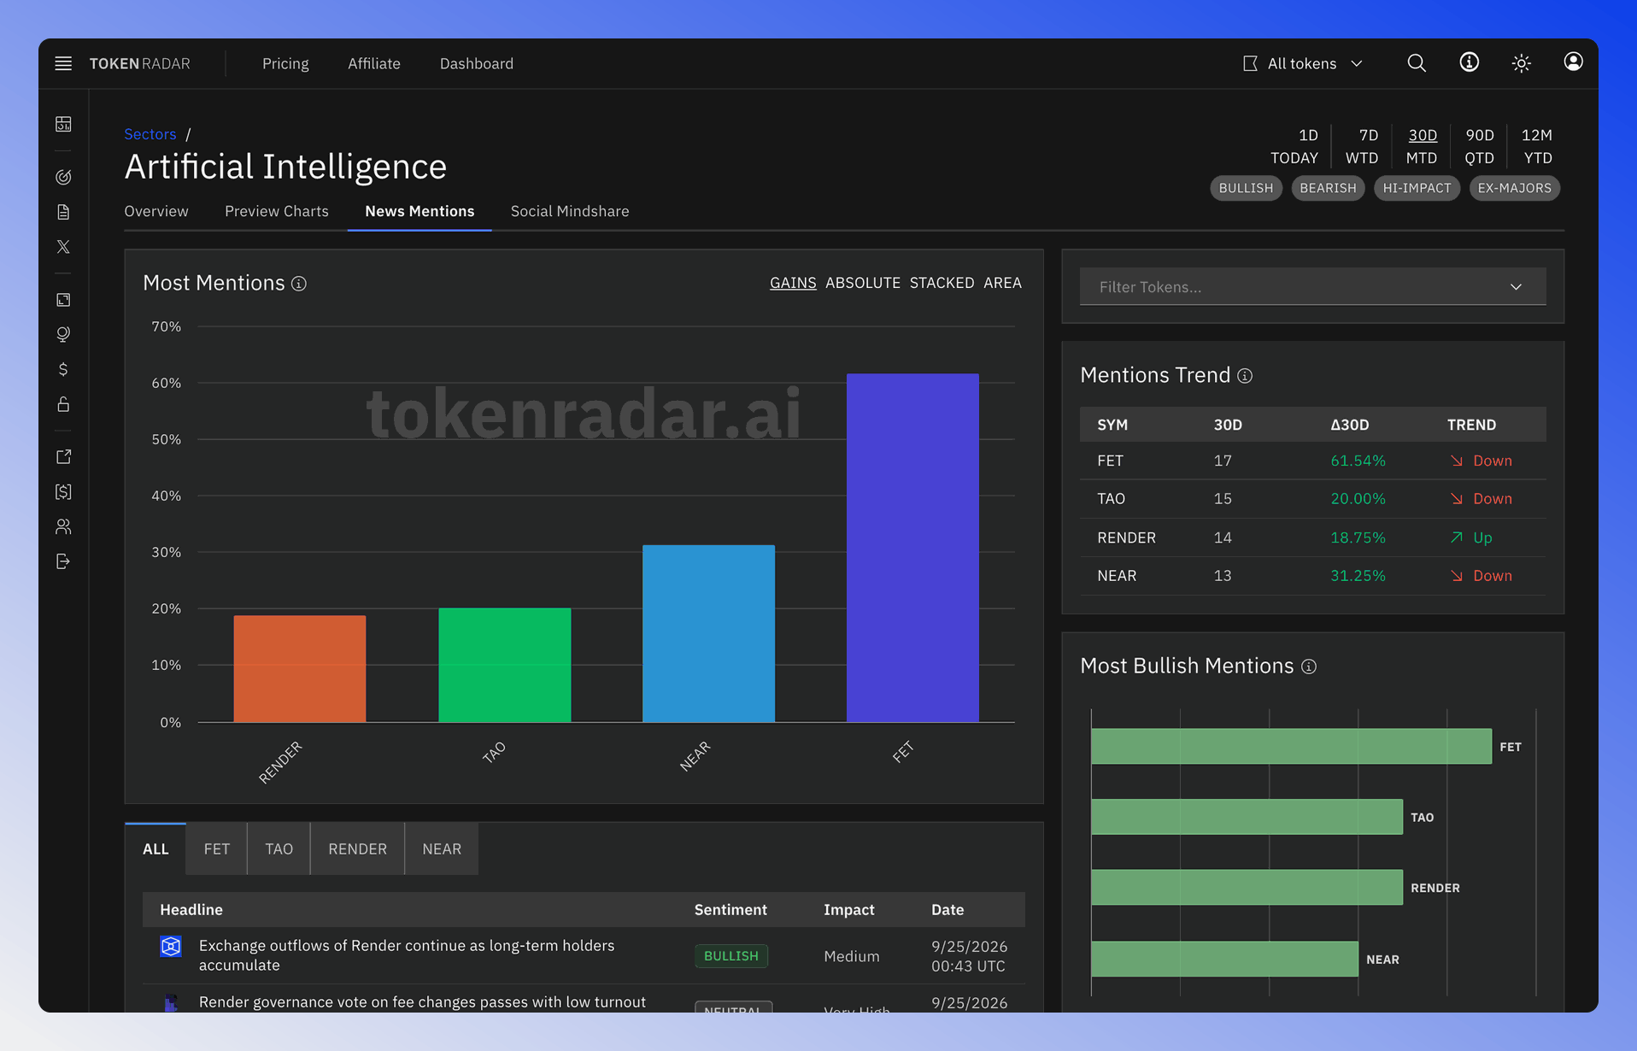Select the 30D timeframe
This screenshot has width=1637, height=1051.
pyautogui.click(x=1423, y=135)
